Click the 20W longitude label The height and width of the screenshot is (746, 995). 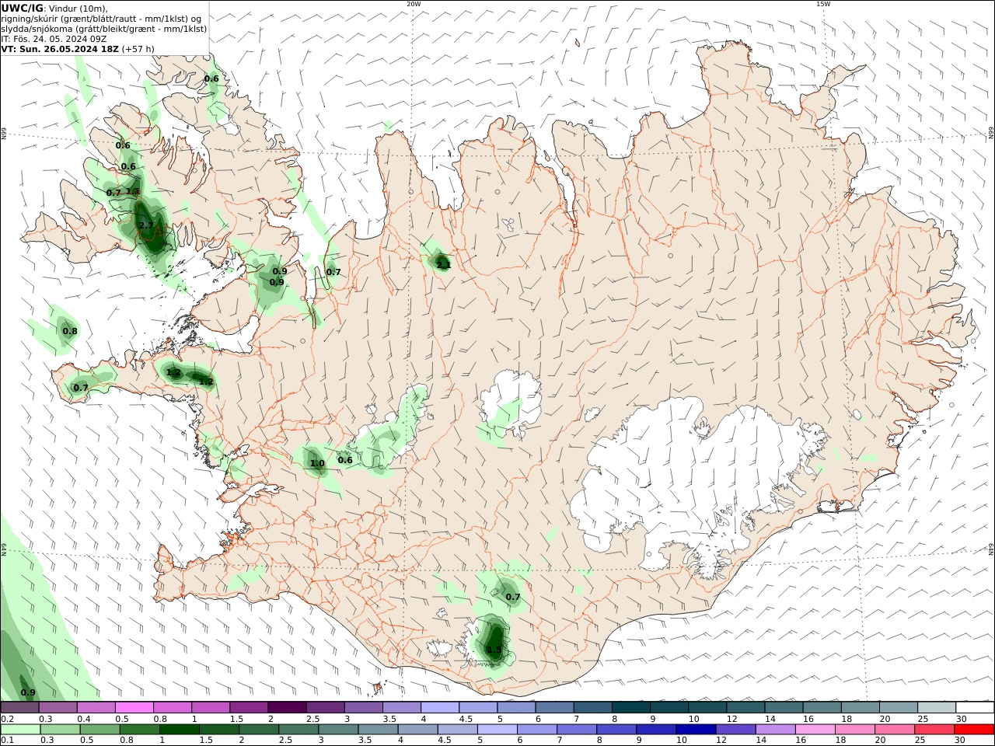tap(414, 4)
